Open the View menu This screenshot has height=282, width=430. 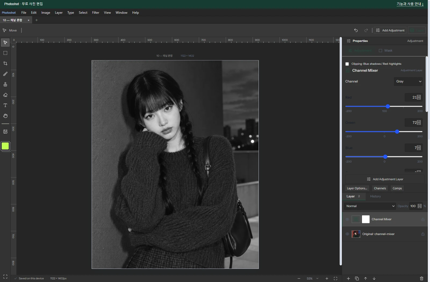107,13
